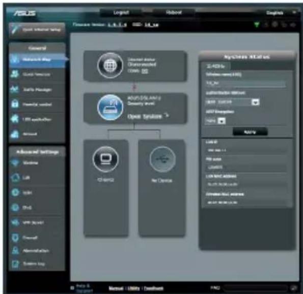This screenshot has width=303, height=294.
Task: Open the Manual link
Action: tap(116, 288)
